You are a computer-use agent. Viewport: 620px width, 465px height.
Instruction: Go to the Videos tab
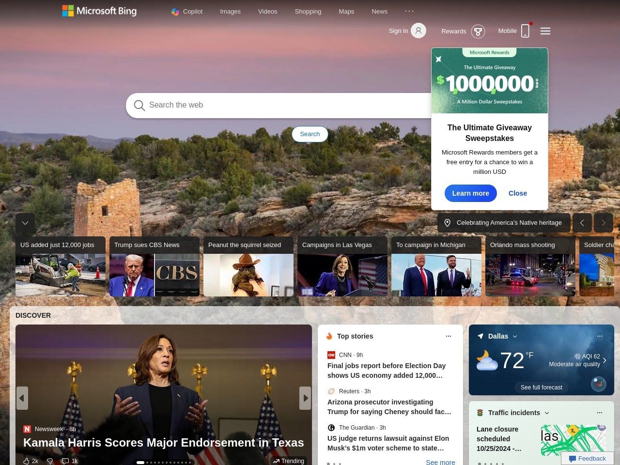tap(267, 12)
